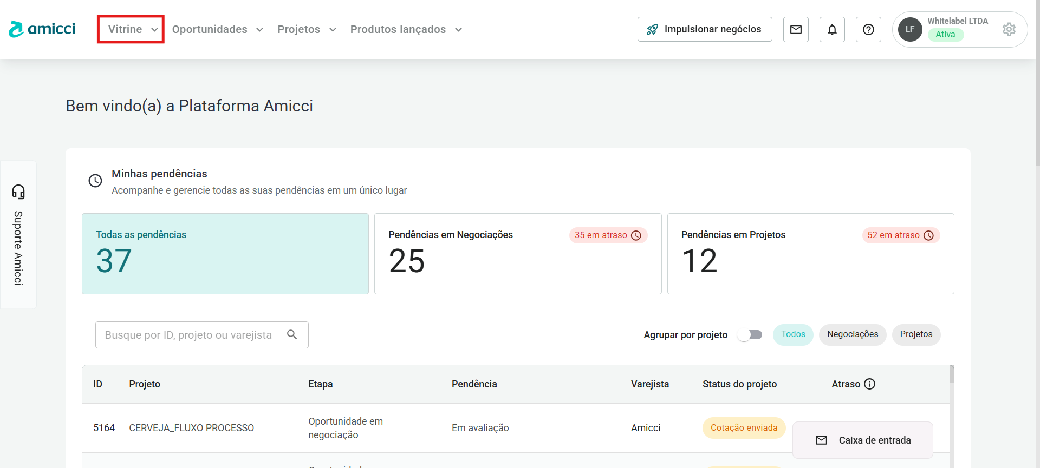Expand the Vitrine dropdown menu
Viewport: 1040px width, 468px height.
pos(131,29)
